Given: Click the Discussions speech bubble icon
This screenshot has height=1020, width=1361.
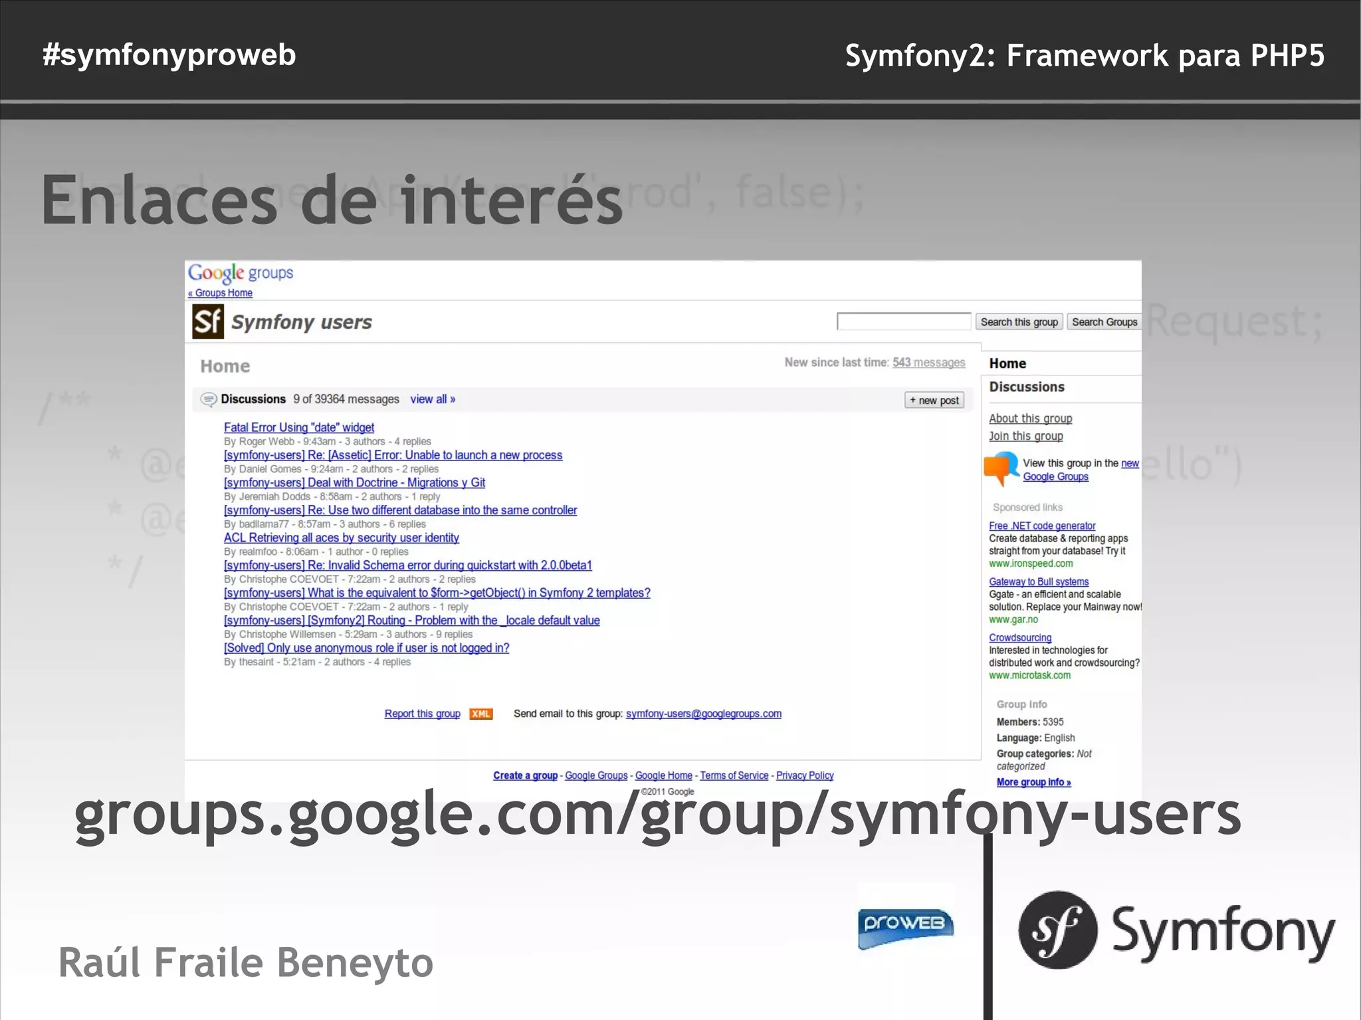Looking at the screenshot, I should [x=209, y=399].
